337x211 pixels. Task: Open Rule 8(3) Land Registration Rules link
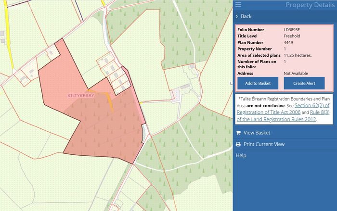[283, 116]
